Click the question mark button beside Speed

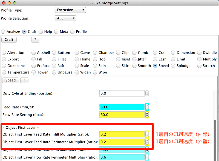[24, 80]
